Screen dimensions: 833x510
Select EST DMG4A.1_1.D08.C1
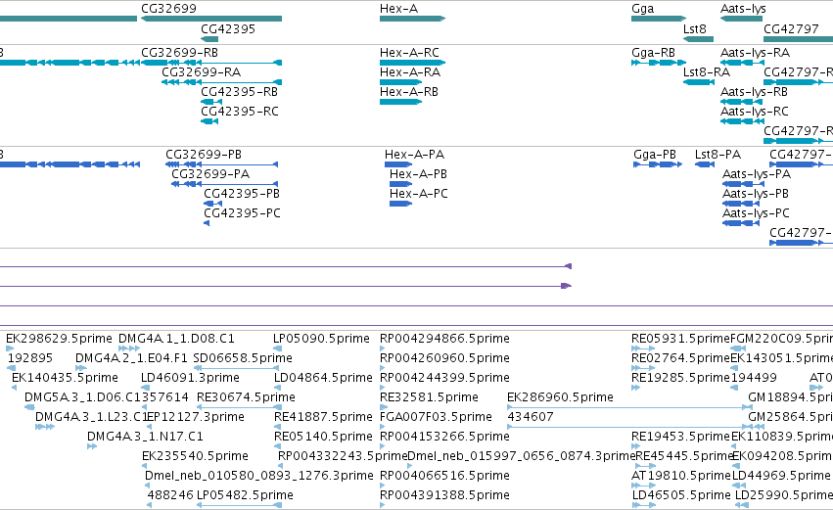(x=176, y=339)
